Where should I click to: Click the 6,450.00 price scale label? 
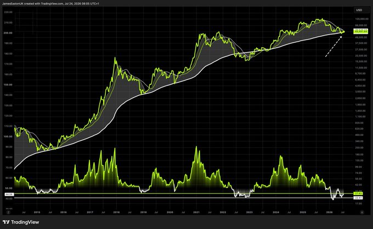(360, 80)
